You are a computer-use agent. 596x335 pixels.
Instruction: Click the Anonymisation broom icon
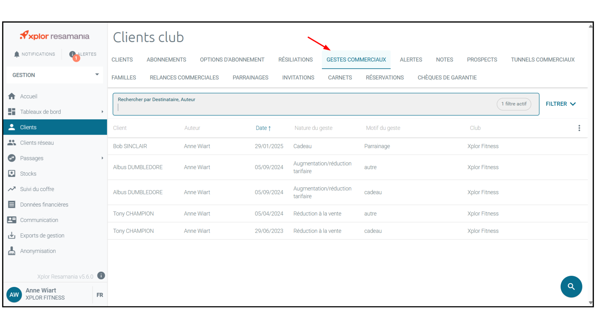12,251
